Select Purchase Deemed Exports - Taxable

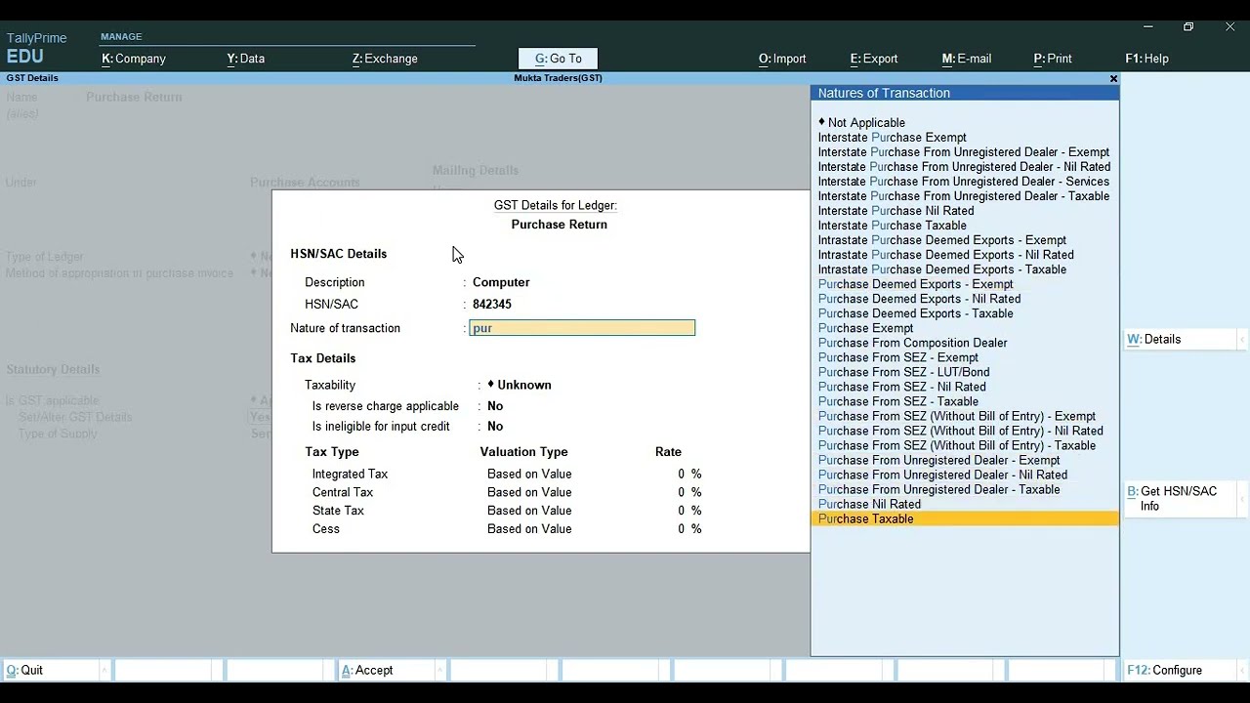tap(965, 313)
